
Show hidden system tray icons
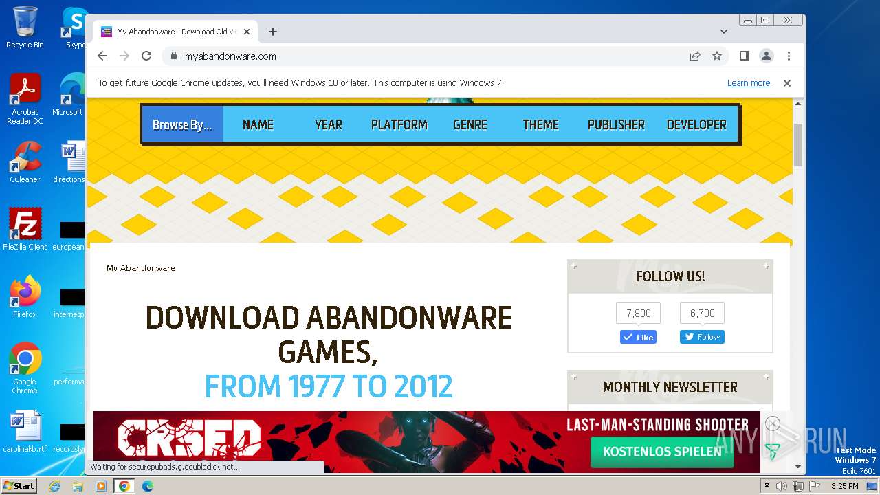coord(767,485)
